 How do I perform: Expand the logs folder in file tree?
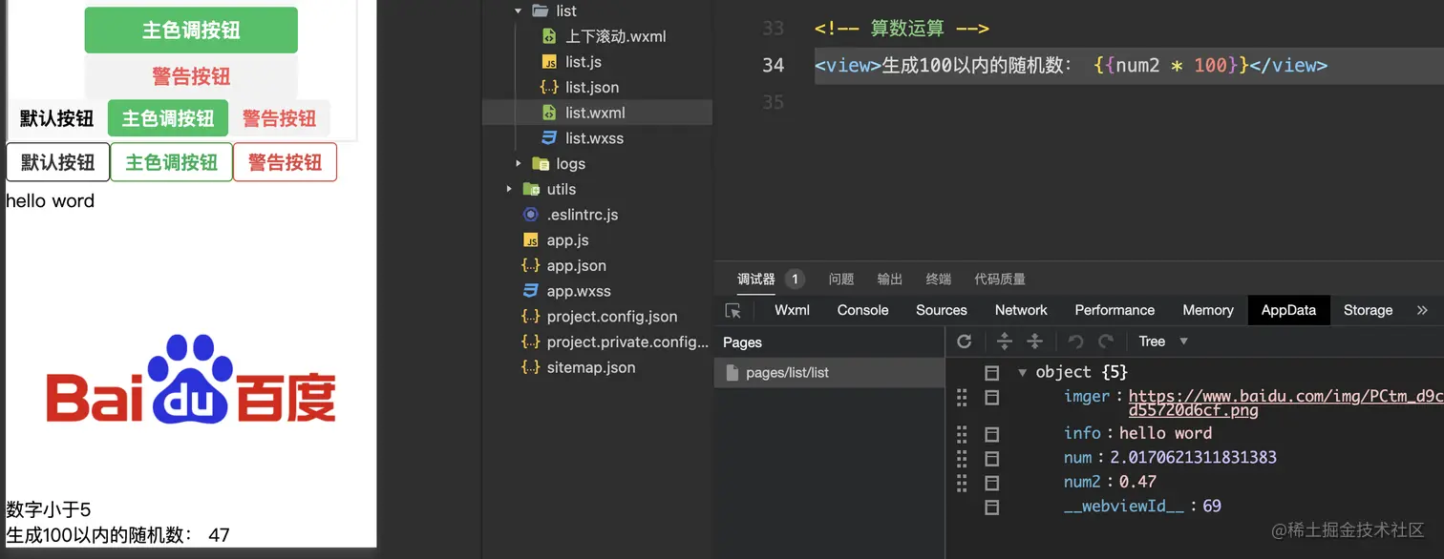(517, 163)
